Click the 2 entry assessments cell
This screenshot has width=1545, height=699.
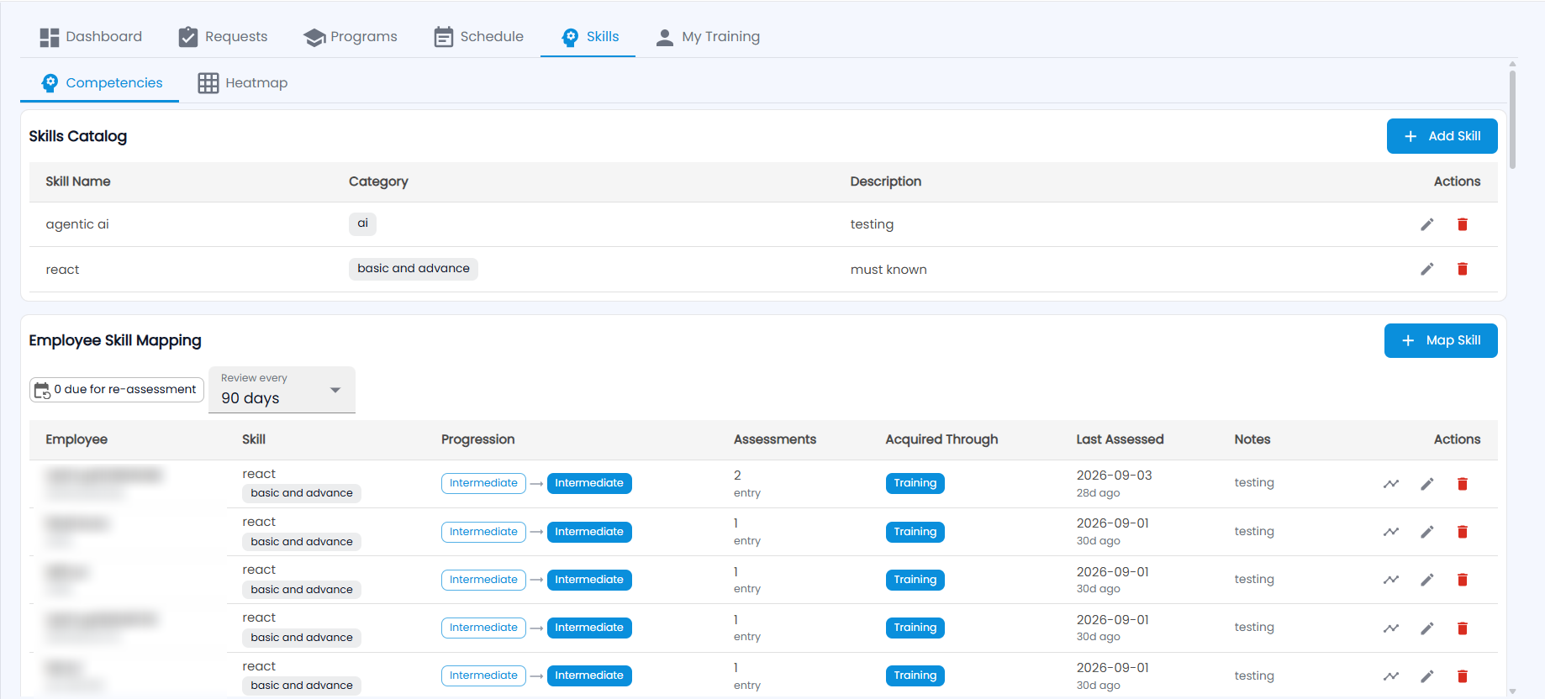click(747, 484)
